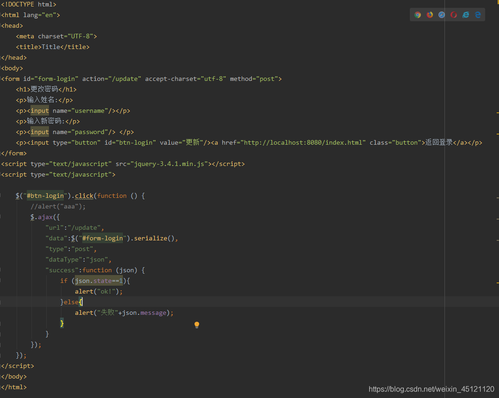Image resolution: width=499 pixels, height=398 pixels.
Task: Click the alert("ok!") statement
Action: point(99,291)
